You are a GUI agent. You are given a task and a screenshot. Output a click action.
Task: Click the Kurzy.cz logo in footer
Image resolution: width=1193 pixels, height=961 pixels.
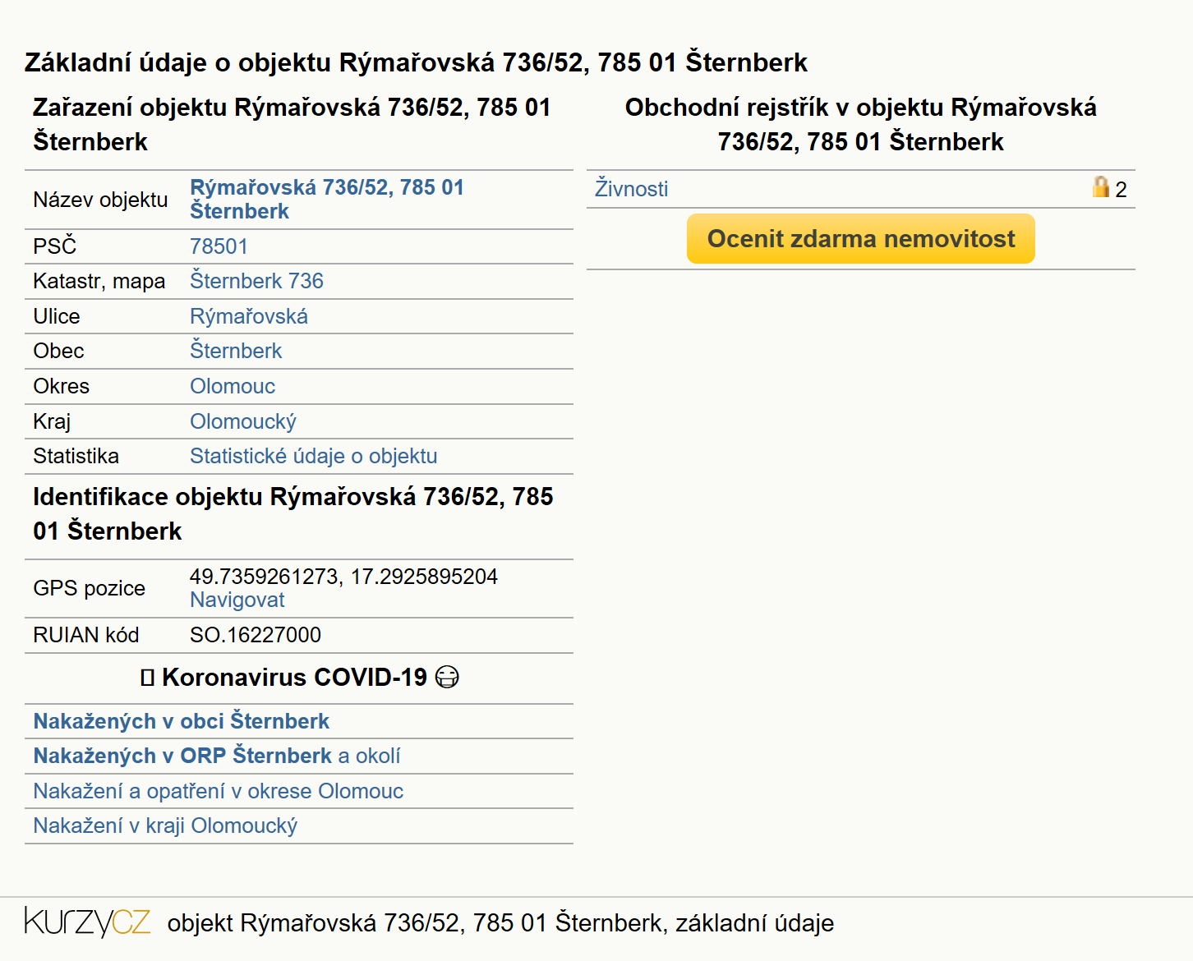point(87,922)
